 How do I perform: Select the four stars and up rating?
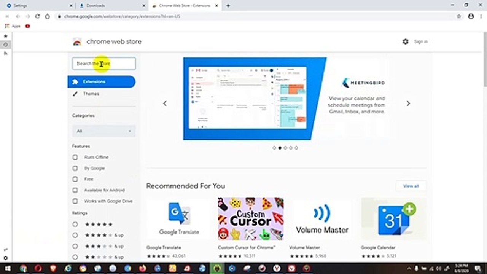pyautogui.click(x=75, y=235)
